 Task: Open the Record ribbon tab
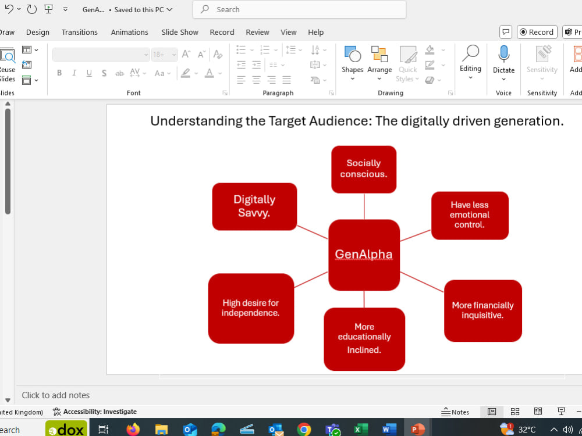(x=222, y=32)
